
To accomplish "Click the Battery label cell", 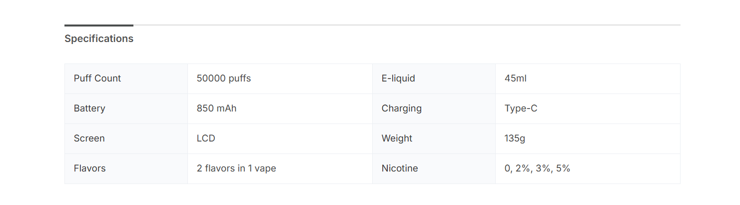I will 89,108.
